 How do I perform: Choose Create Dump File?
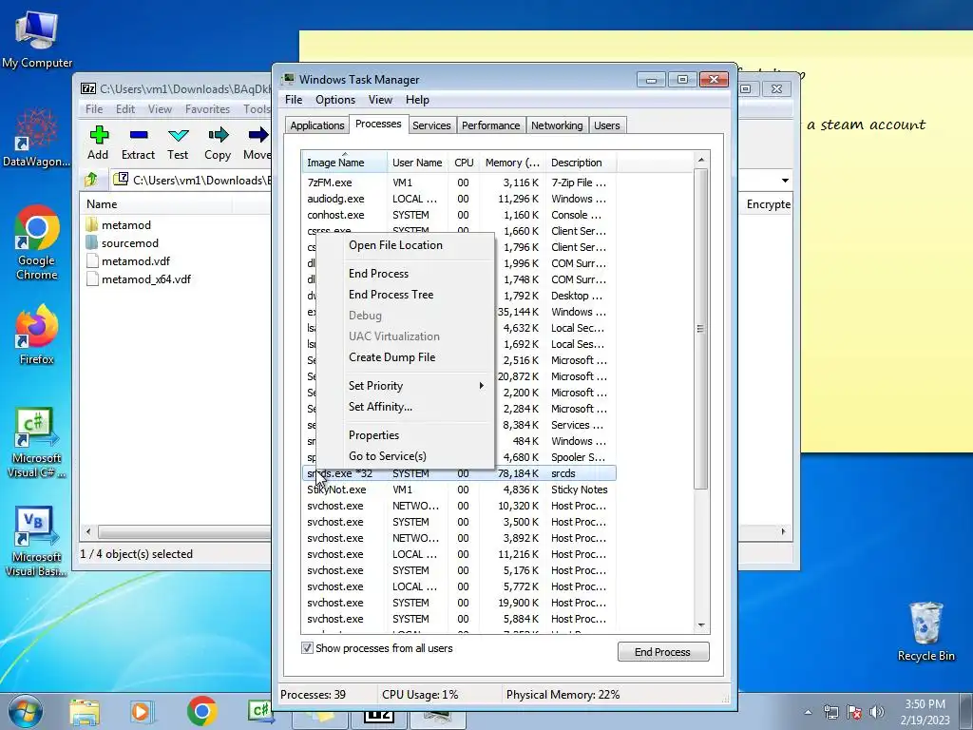405,357
